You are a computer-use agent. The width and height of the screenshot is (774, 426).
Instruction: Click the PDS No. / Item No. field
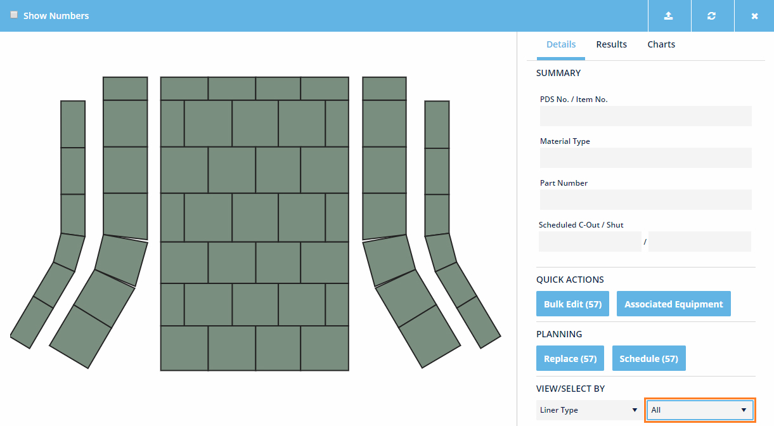pos(645,116)
